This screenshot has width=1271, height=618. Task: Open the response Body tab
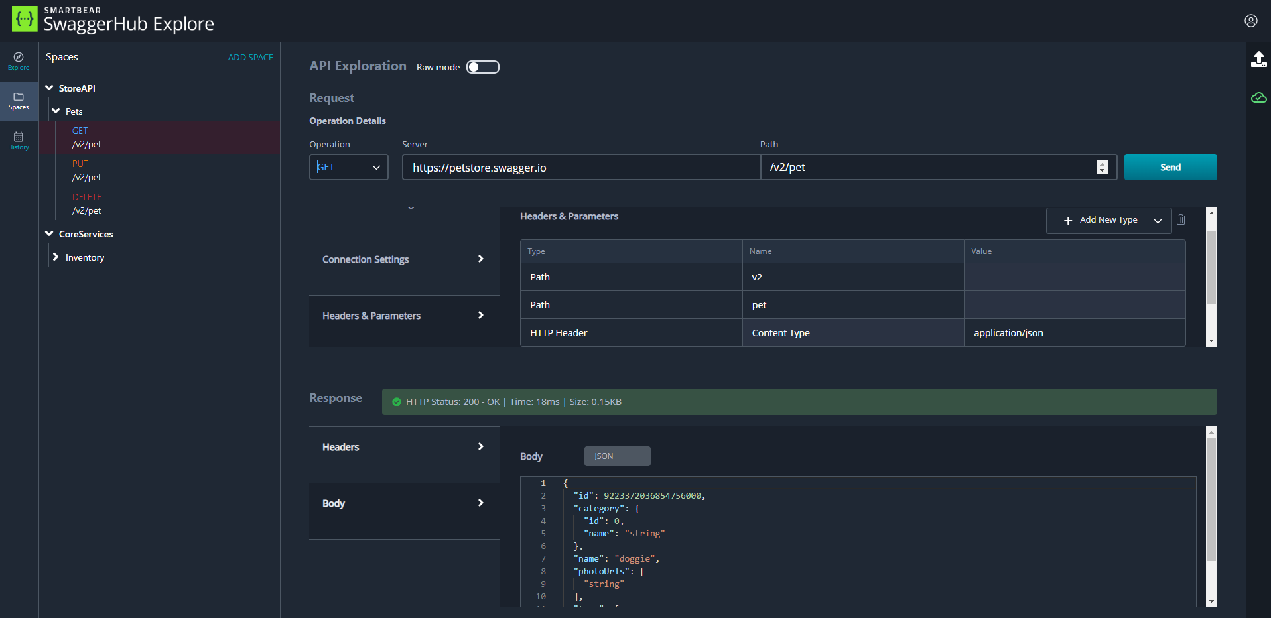tap(404, 503)
